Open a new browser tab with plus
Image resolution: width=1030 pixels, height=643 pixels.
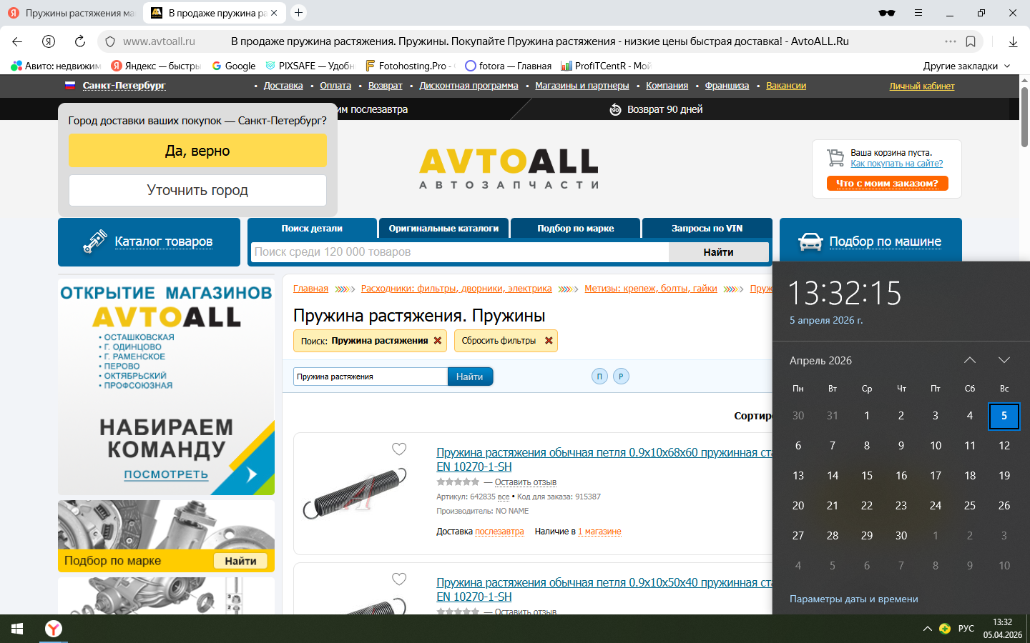(x=299, y=12)
